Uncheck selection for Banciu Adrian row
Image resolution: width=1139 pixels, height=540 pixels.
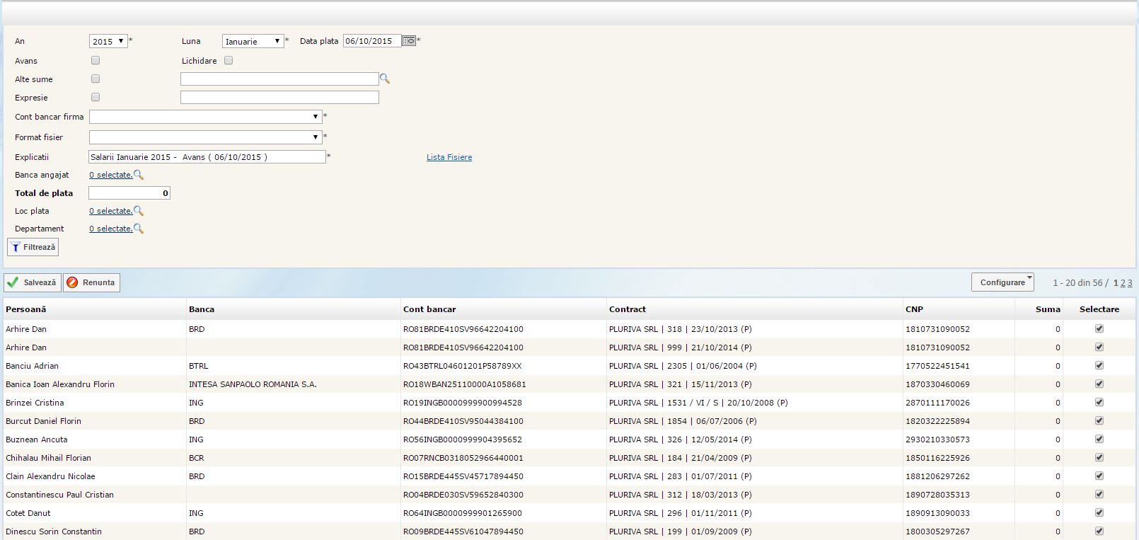1099,366
